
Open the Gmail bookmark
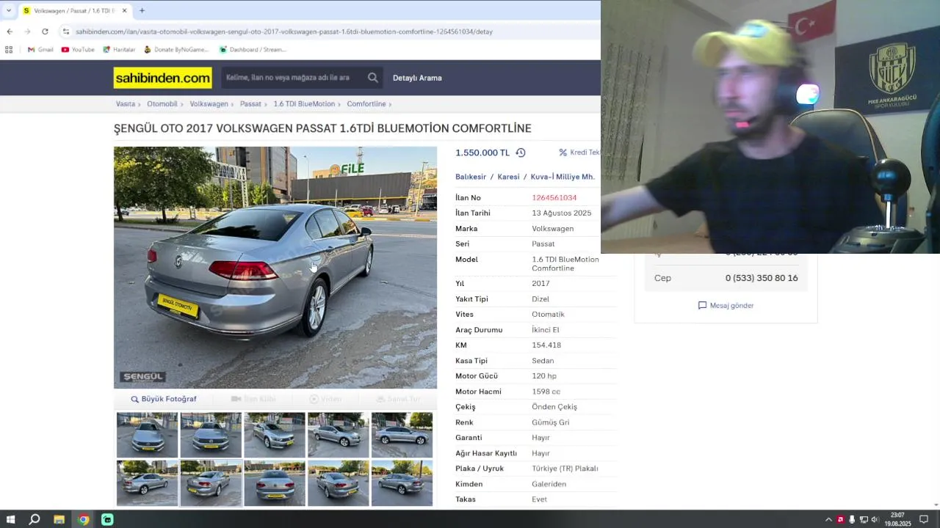pyautogui.click(x=40, y=50)
